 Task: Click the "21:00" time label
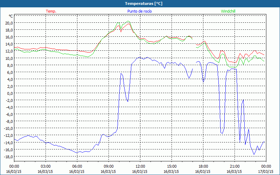[x=234, y=167]
